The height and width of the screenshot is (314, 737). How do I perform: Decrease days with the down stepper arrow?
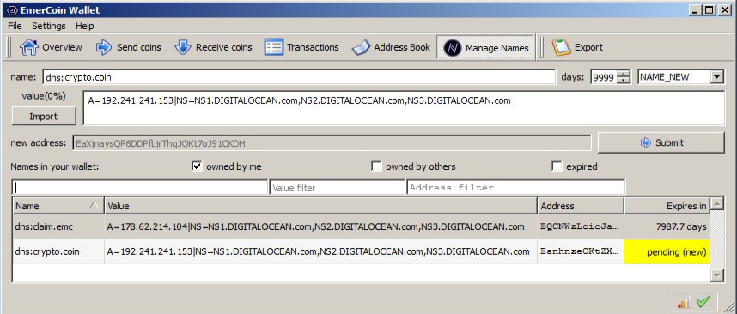[624, 81]
